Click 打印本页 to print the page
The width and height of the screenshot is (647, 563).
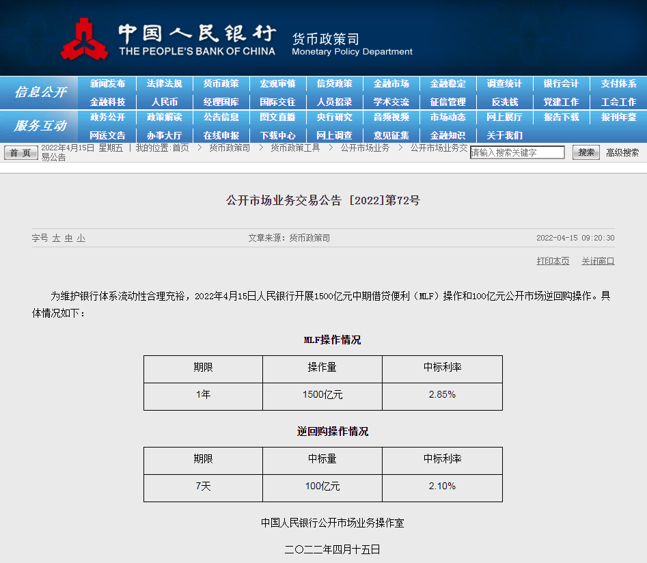553,261
